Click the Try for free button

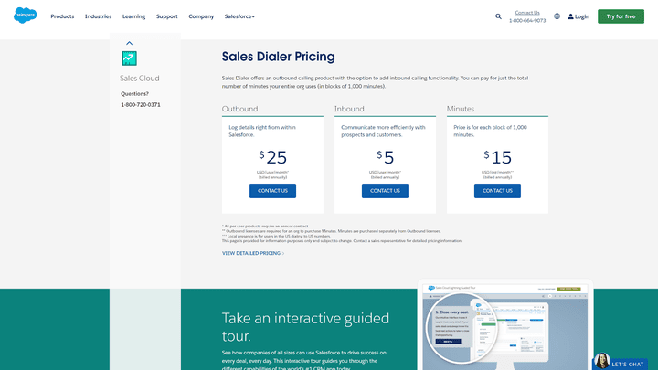[621, 16]
